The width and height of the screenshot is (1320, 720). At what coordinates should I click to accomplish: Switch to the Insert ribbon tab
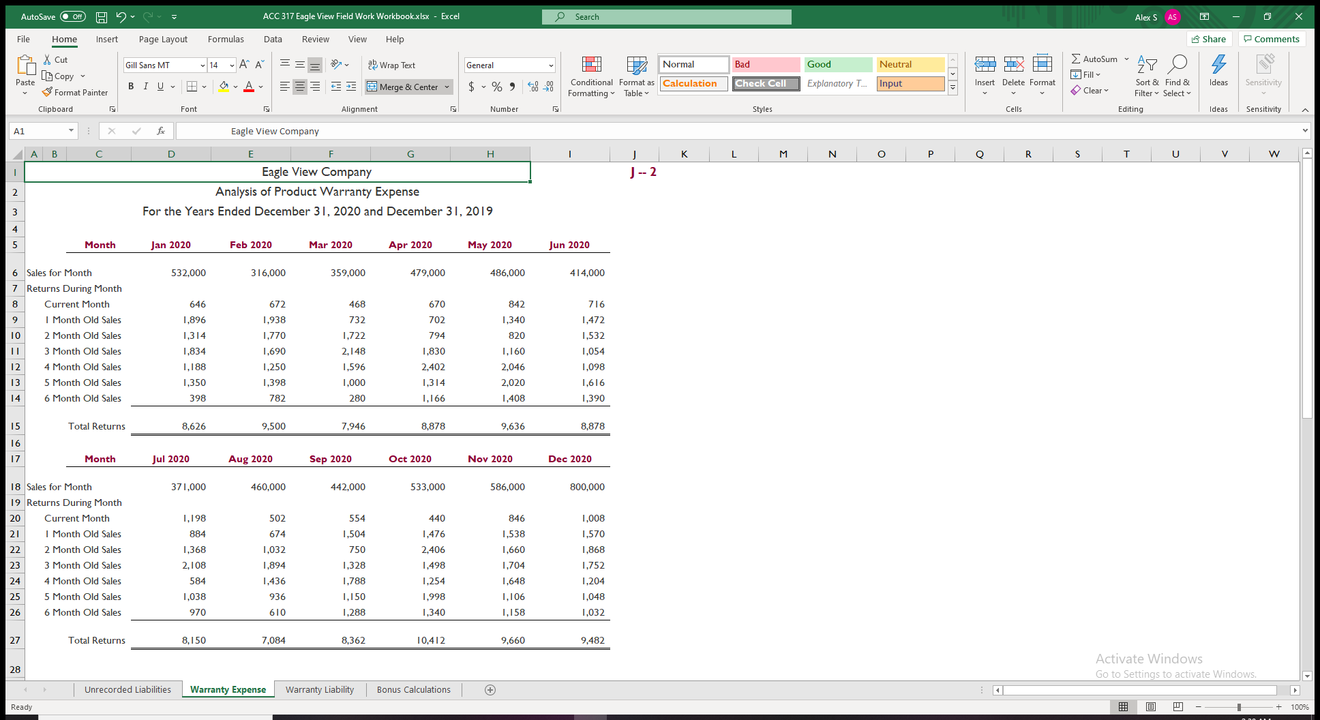coord(107,40)
